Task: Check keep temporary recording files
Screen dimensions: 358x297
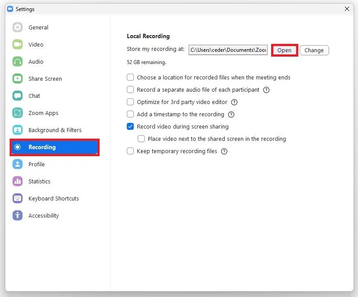Action: (x=130, y=151)
